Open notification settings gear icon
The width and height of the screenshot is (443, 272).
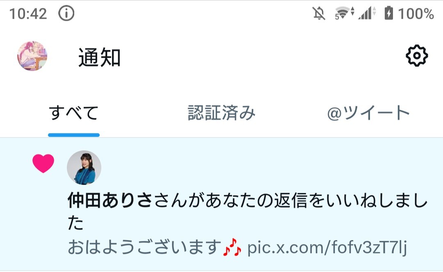click(x=417, y=56)
